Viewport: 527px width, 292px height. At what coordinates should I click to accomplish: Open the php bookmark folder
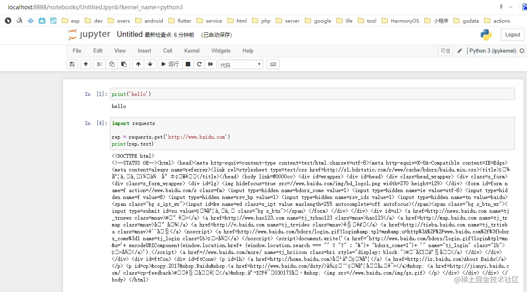[x=261, y=21]
